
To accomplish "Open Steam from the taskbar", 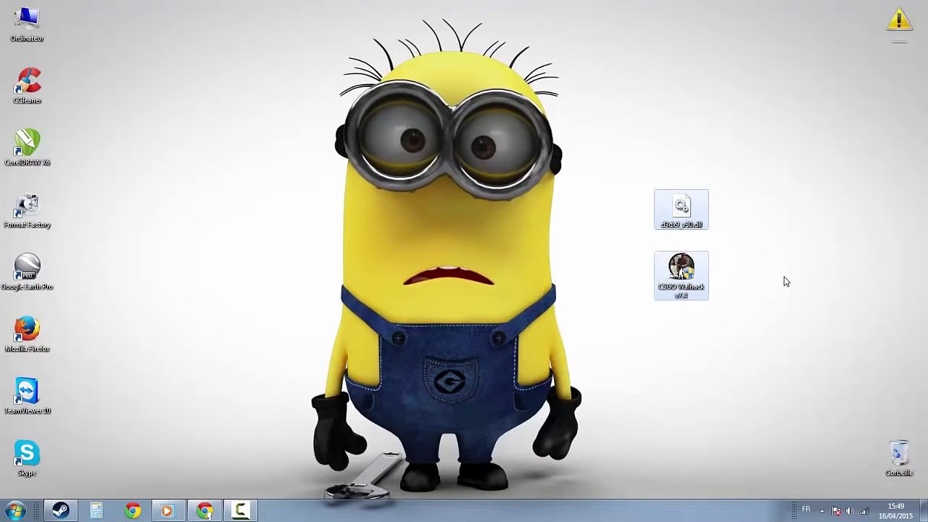I will pos(60,511).
